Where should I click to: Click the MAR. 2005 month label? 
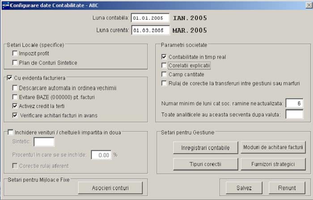pos(190,30)
